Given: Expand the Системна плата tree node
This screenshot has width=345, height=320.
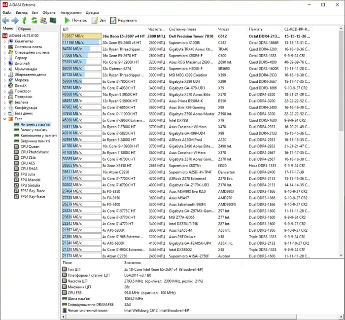Looking at the screenshot, I should [4, 47].
